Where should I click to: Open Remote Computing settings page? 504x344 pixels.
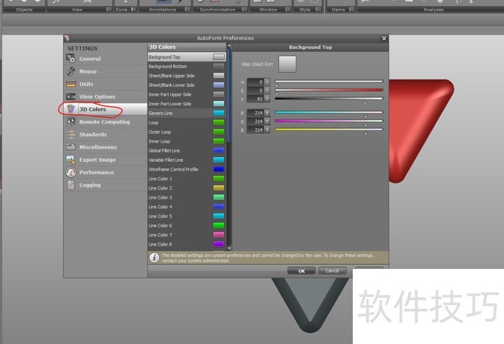pyautogui.click(x=105, y=122)
